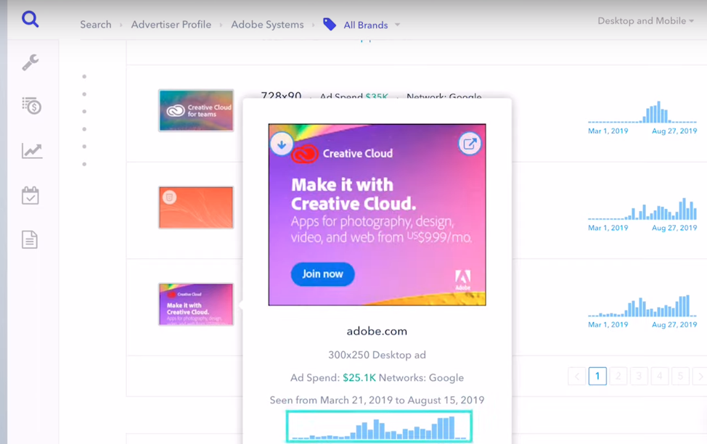Viewport: 707px width, 444px height.
Task: Select page 1 in pagination
Action: [597, 376]
